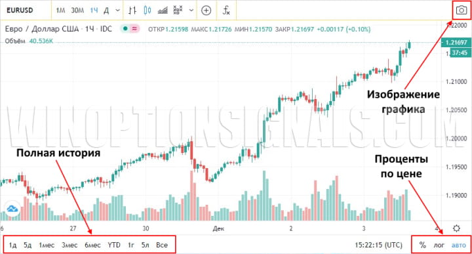
Task: Click the blue cloud logo icon
Action: click(12, 209)
